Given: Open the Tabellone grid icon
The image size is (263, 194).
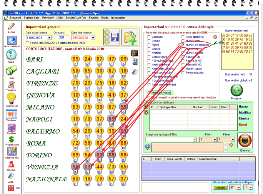Looking at the screenshot, I should pyautogui.click(x=12, y=114).
